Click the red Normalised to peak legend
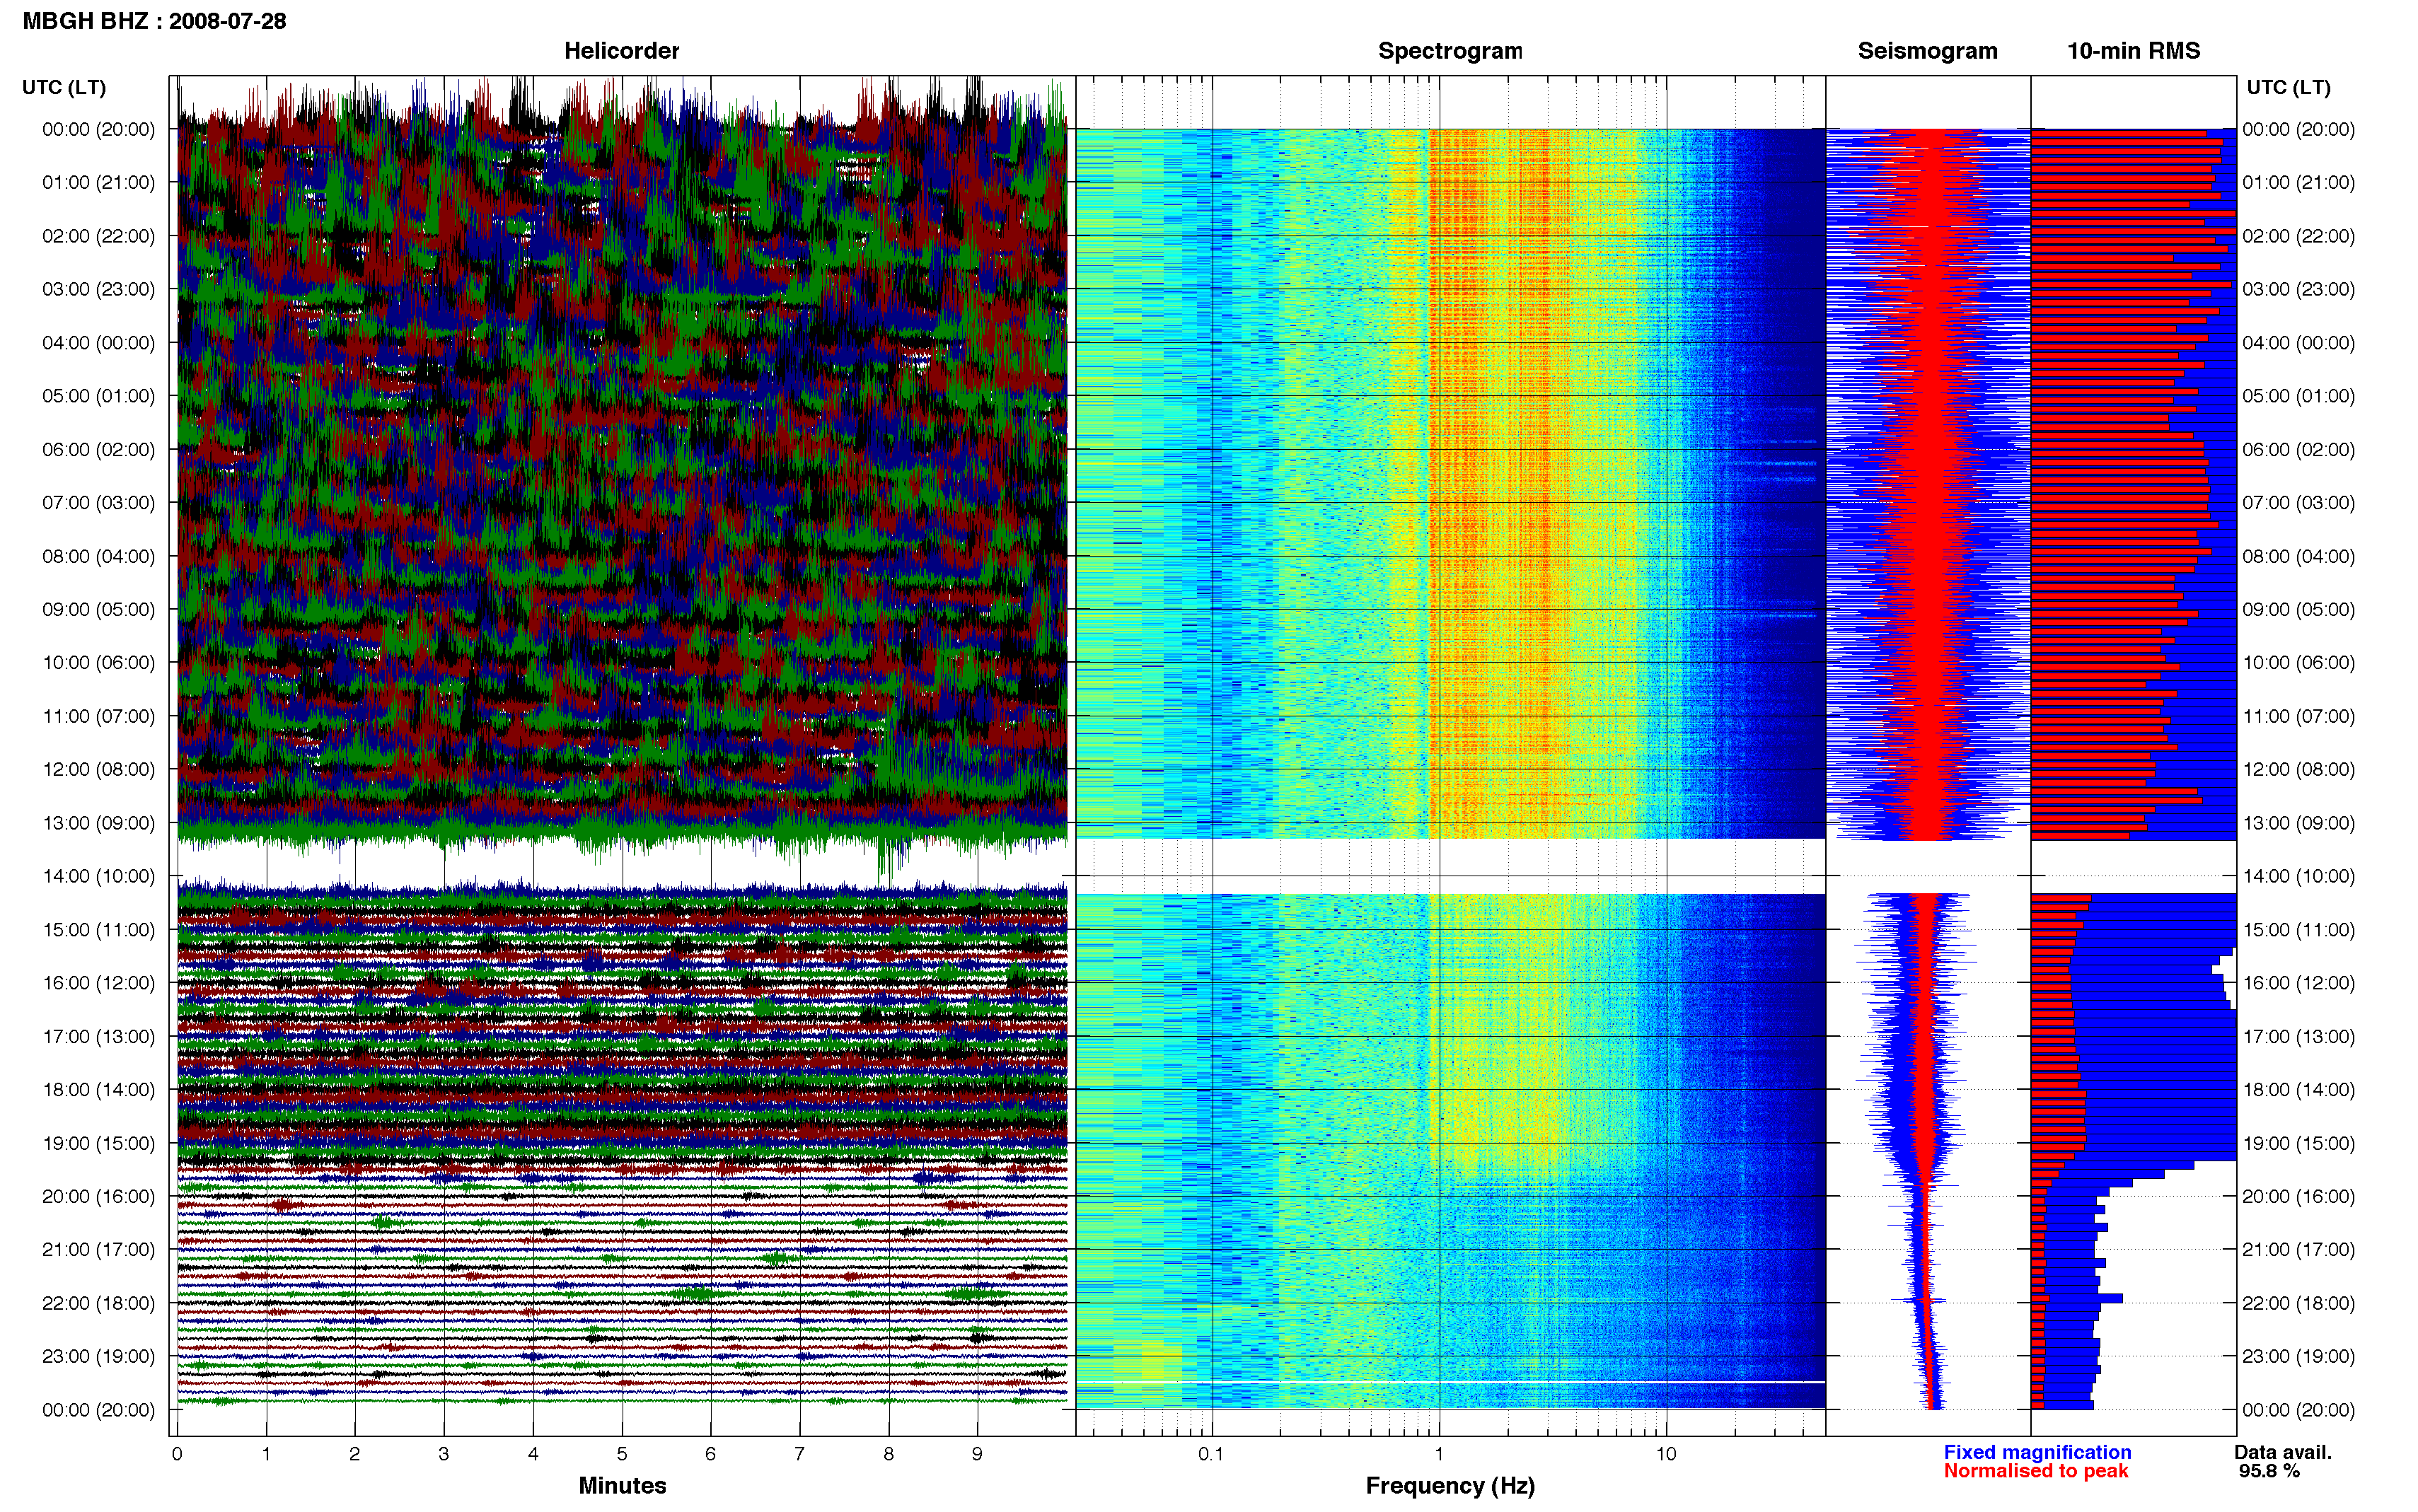The height and width of the screenshot is (1512, 2418). pos(2036,1471)
